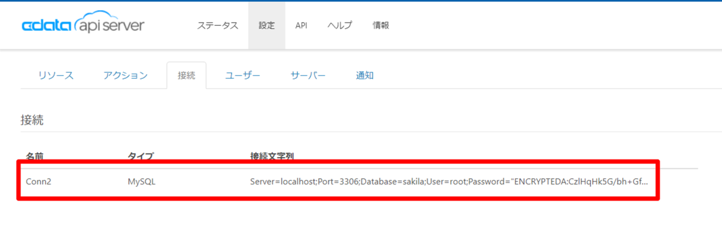This screenshot has height=239, width=722.
Task: Open the API navigation item
Action: [301, 25]
